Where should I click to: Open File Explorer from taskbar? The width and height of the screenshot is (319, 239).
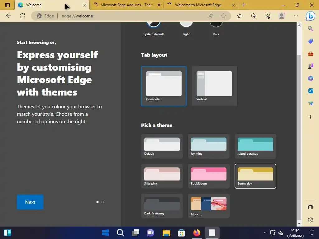click(x=166, y=233)
